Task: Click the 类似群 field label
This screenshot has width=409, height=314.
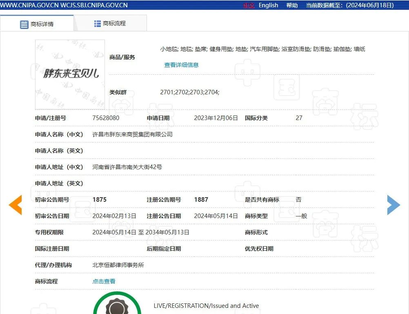Action: coord(118,92)
